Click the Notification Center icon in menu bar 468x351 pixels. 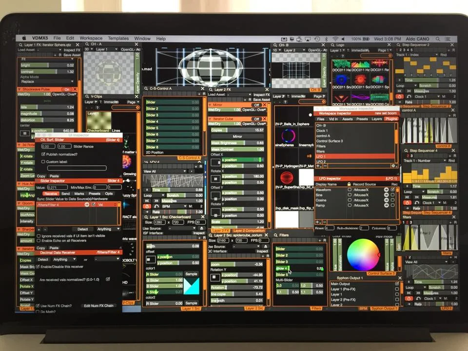[448, 39]
